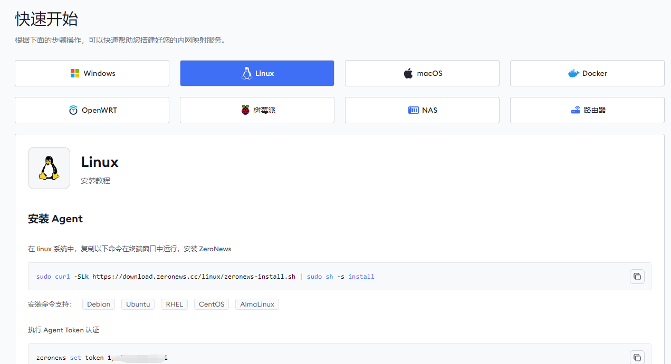
Task: Click the 安装命令支持 label
Action: point(50,304)
